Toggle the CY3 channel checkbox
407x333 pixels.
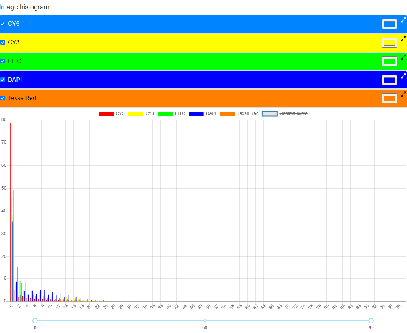tap(3, 43)
